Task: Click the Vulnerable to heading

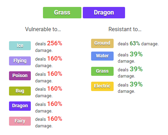Action: [x=43, y=29]
